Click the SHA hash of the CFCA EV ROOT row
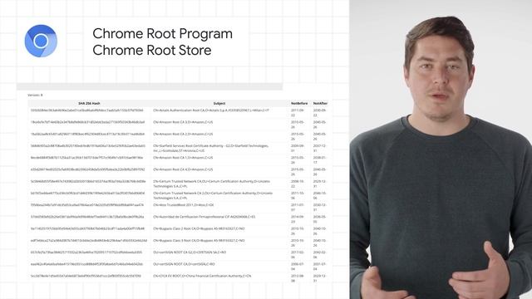The width and height of the screenshot is (532, 299). click(86, 276)
